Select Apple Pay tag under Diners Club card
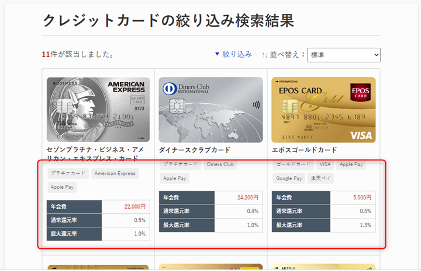Image resolution: width=421 pixels, height=271 pixels. (175, 178)
